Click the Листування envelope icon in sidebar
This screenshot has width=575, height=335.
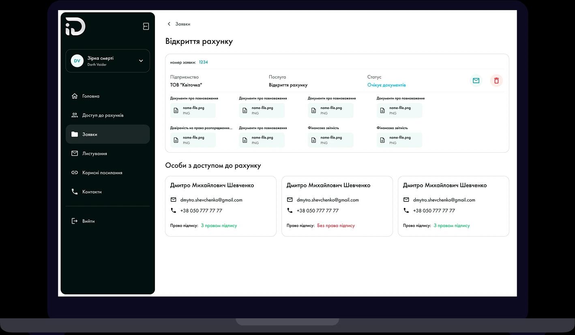click(75, 153)
